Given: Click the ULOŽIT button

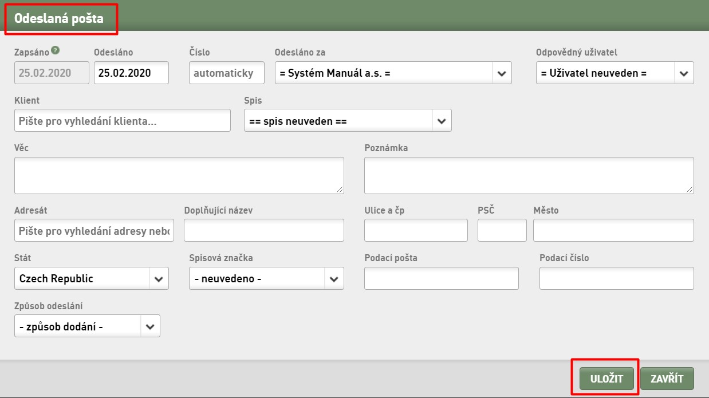Looking at the screenshot, I should click(x=607, y=379).
